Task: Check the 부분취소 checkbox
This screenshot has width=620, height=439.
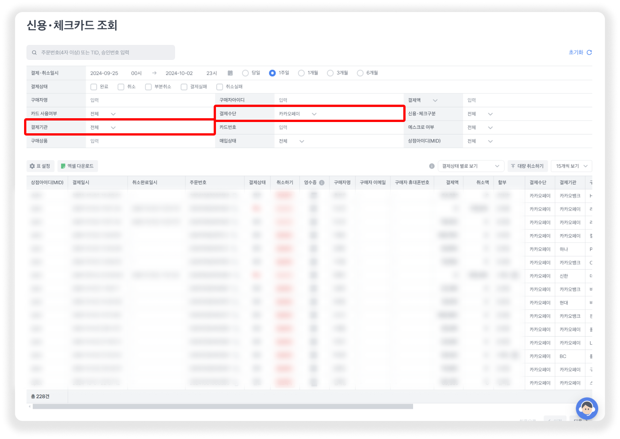Action: (148, 87)
